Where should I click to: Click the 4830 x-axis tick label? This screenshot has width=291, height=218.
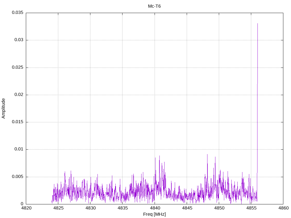coord(91,208)
